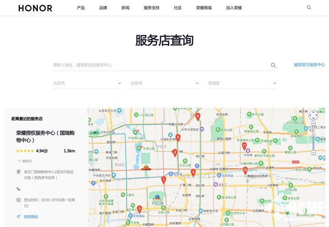This screenshot has width=329, height=227.
Task: Click the address search magnifier icon
Action: 273,65
